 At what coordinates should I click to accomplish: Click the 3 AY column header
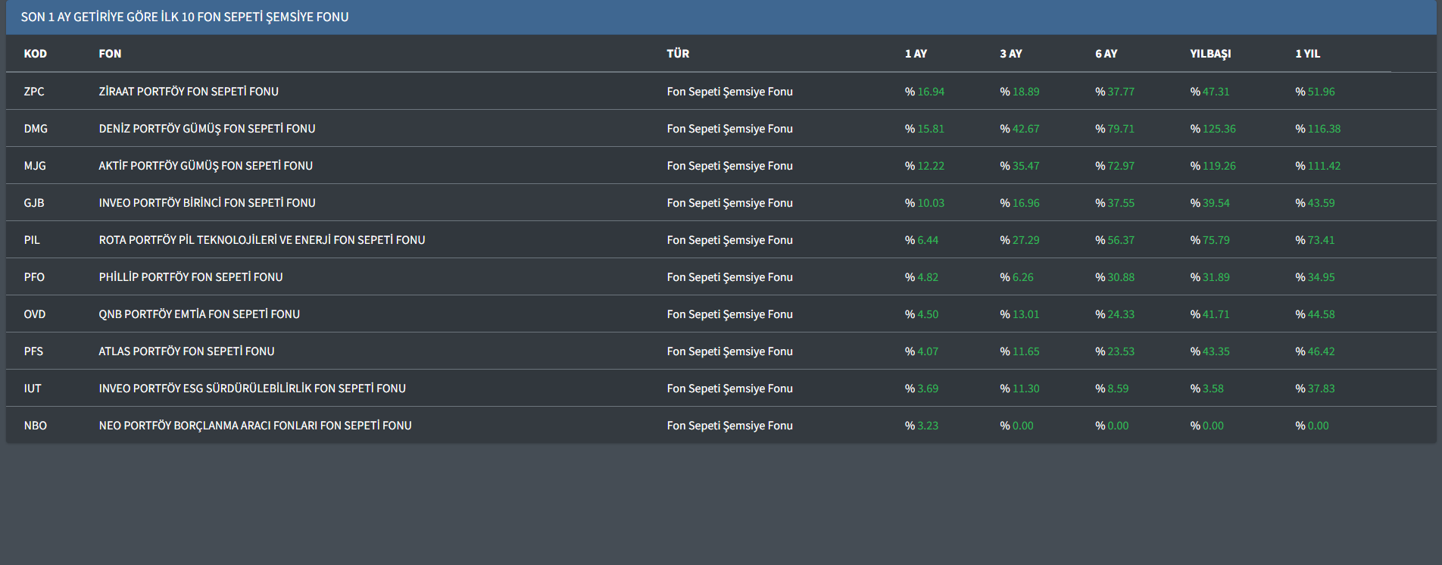pos(1010,54)
